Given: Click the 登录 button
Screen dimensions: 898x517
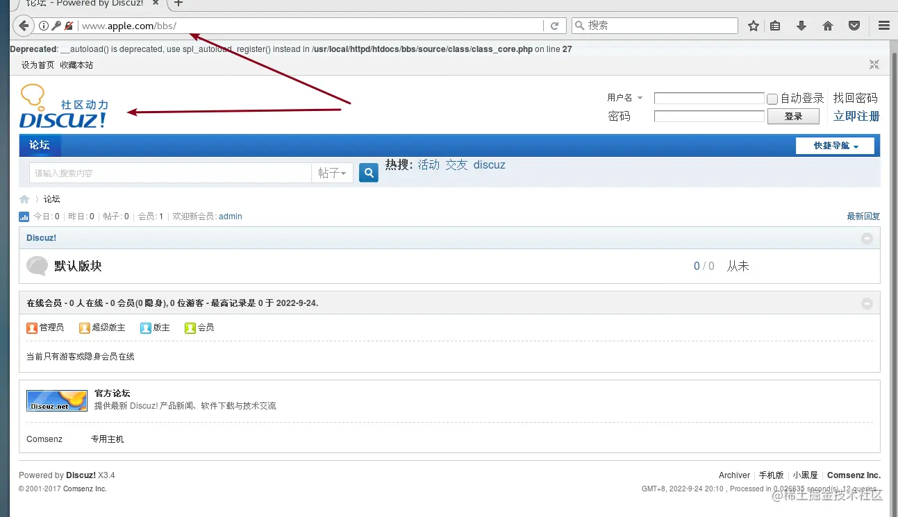Looking at the screenshot, I should point(793,117).
